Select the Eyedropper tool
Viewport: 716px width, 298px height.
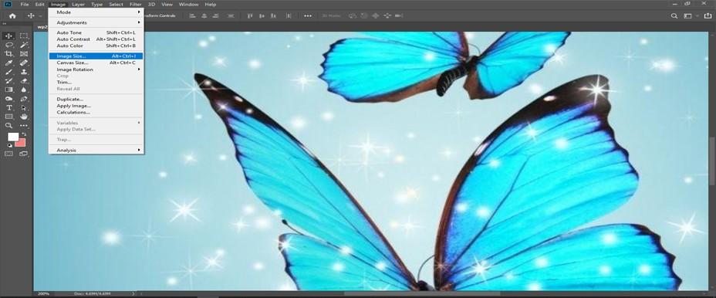click(x=8, y=63)
